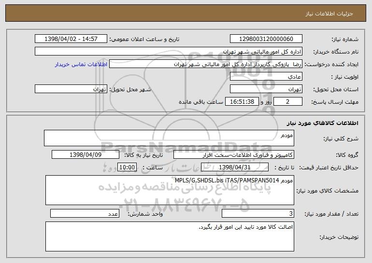Image resolution: width=372 pixels, height=263 pixels.
Task: Click the label تاریخ و ساعت اعلان عمومی
Action: click(144, 40)
